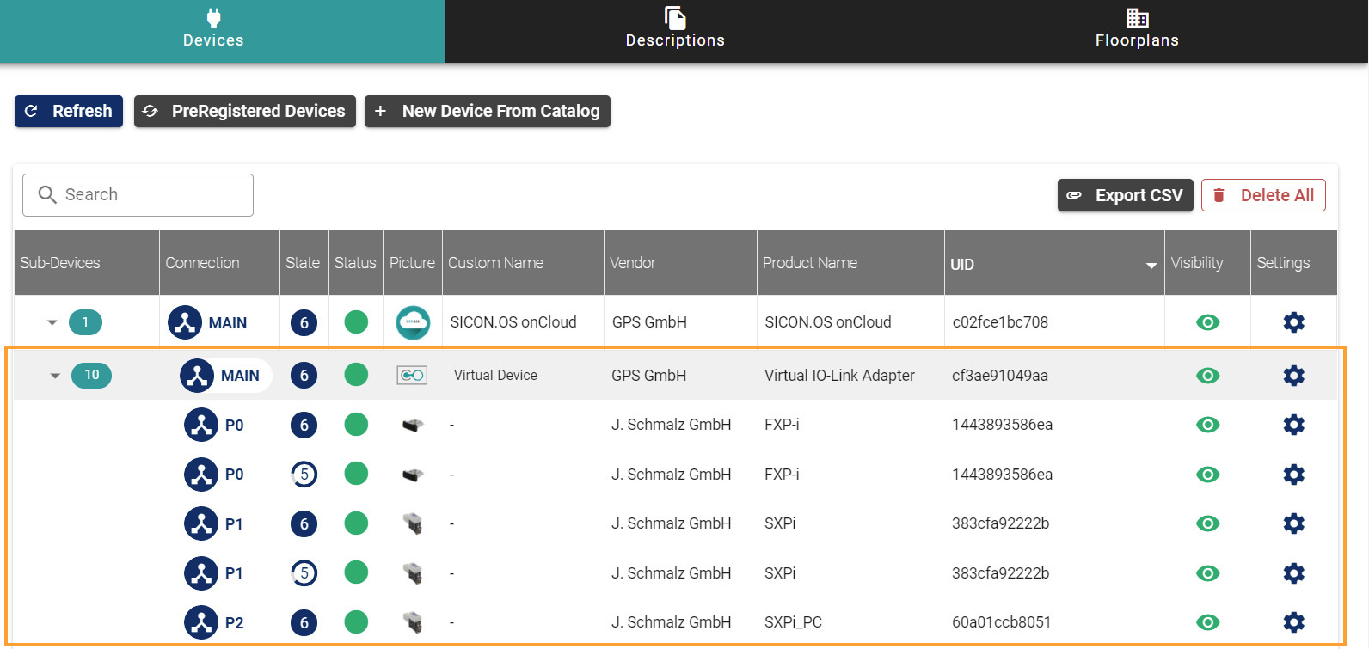
Task: Click the Virtual IO-Link Adapter picture icon
Action: (x=412, y=376)
